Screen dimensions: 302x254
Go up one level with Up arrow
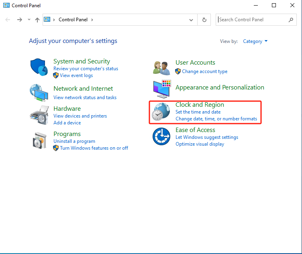(x=37, y=20)
